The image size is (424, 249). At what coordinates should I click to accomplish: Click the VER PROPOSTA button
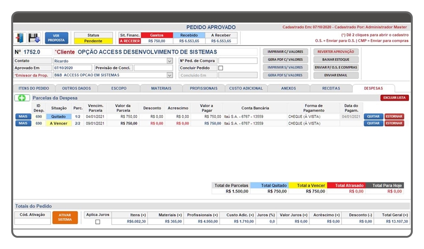coord(56,38)
